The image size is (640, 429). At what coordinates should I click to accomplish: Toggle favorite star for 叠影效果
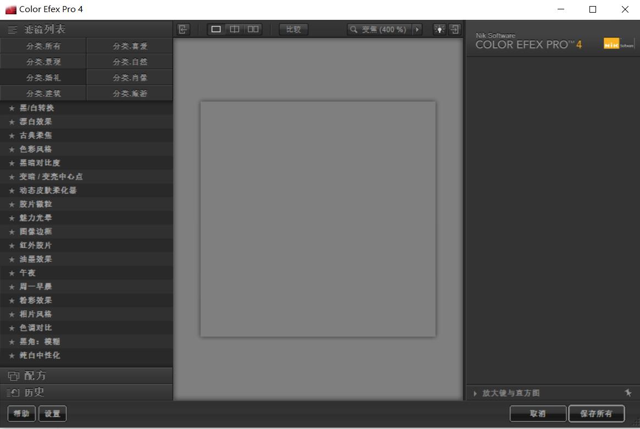[x=12, y=301]
